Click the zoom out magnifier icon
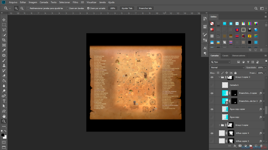The image size is (268, 150). [x=22, y=8]
